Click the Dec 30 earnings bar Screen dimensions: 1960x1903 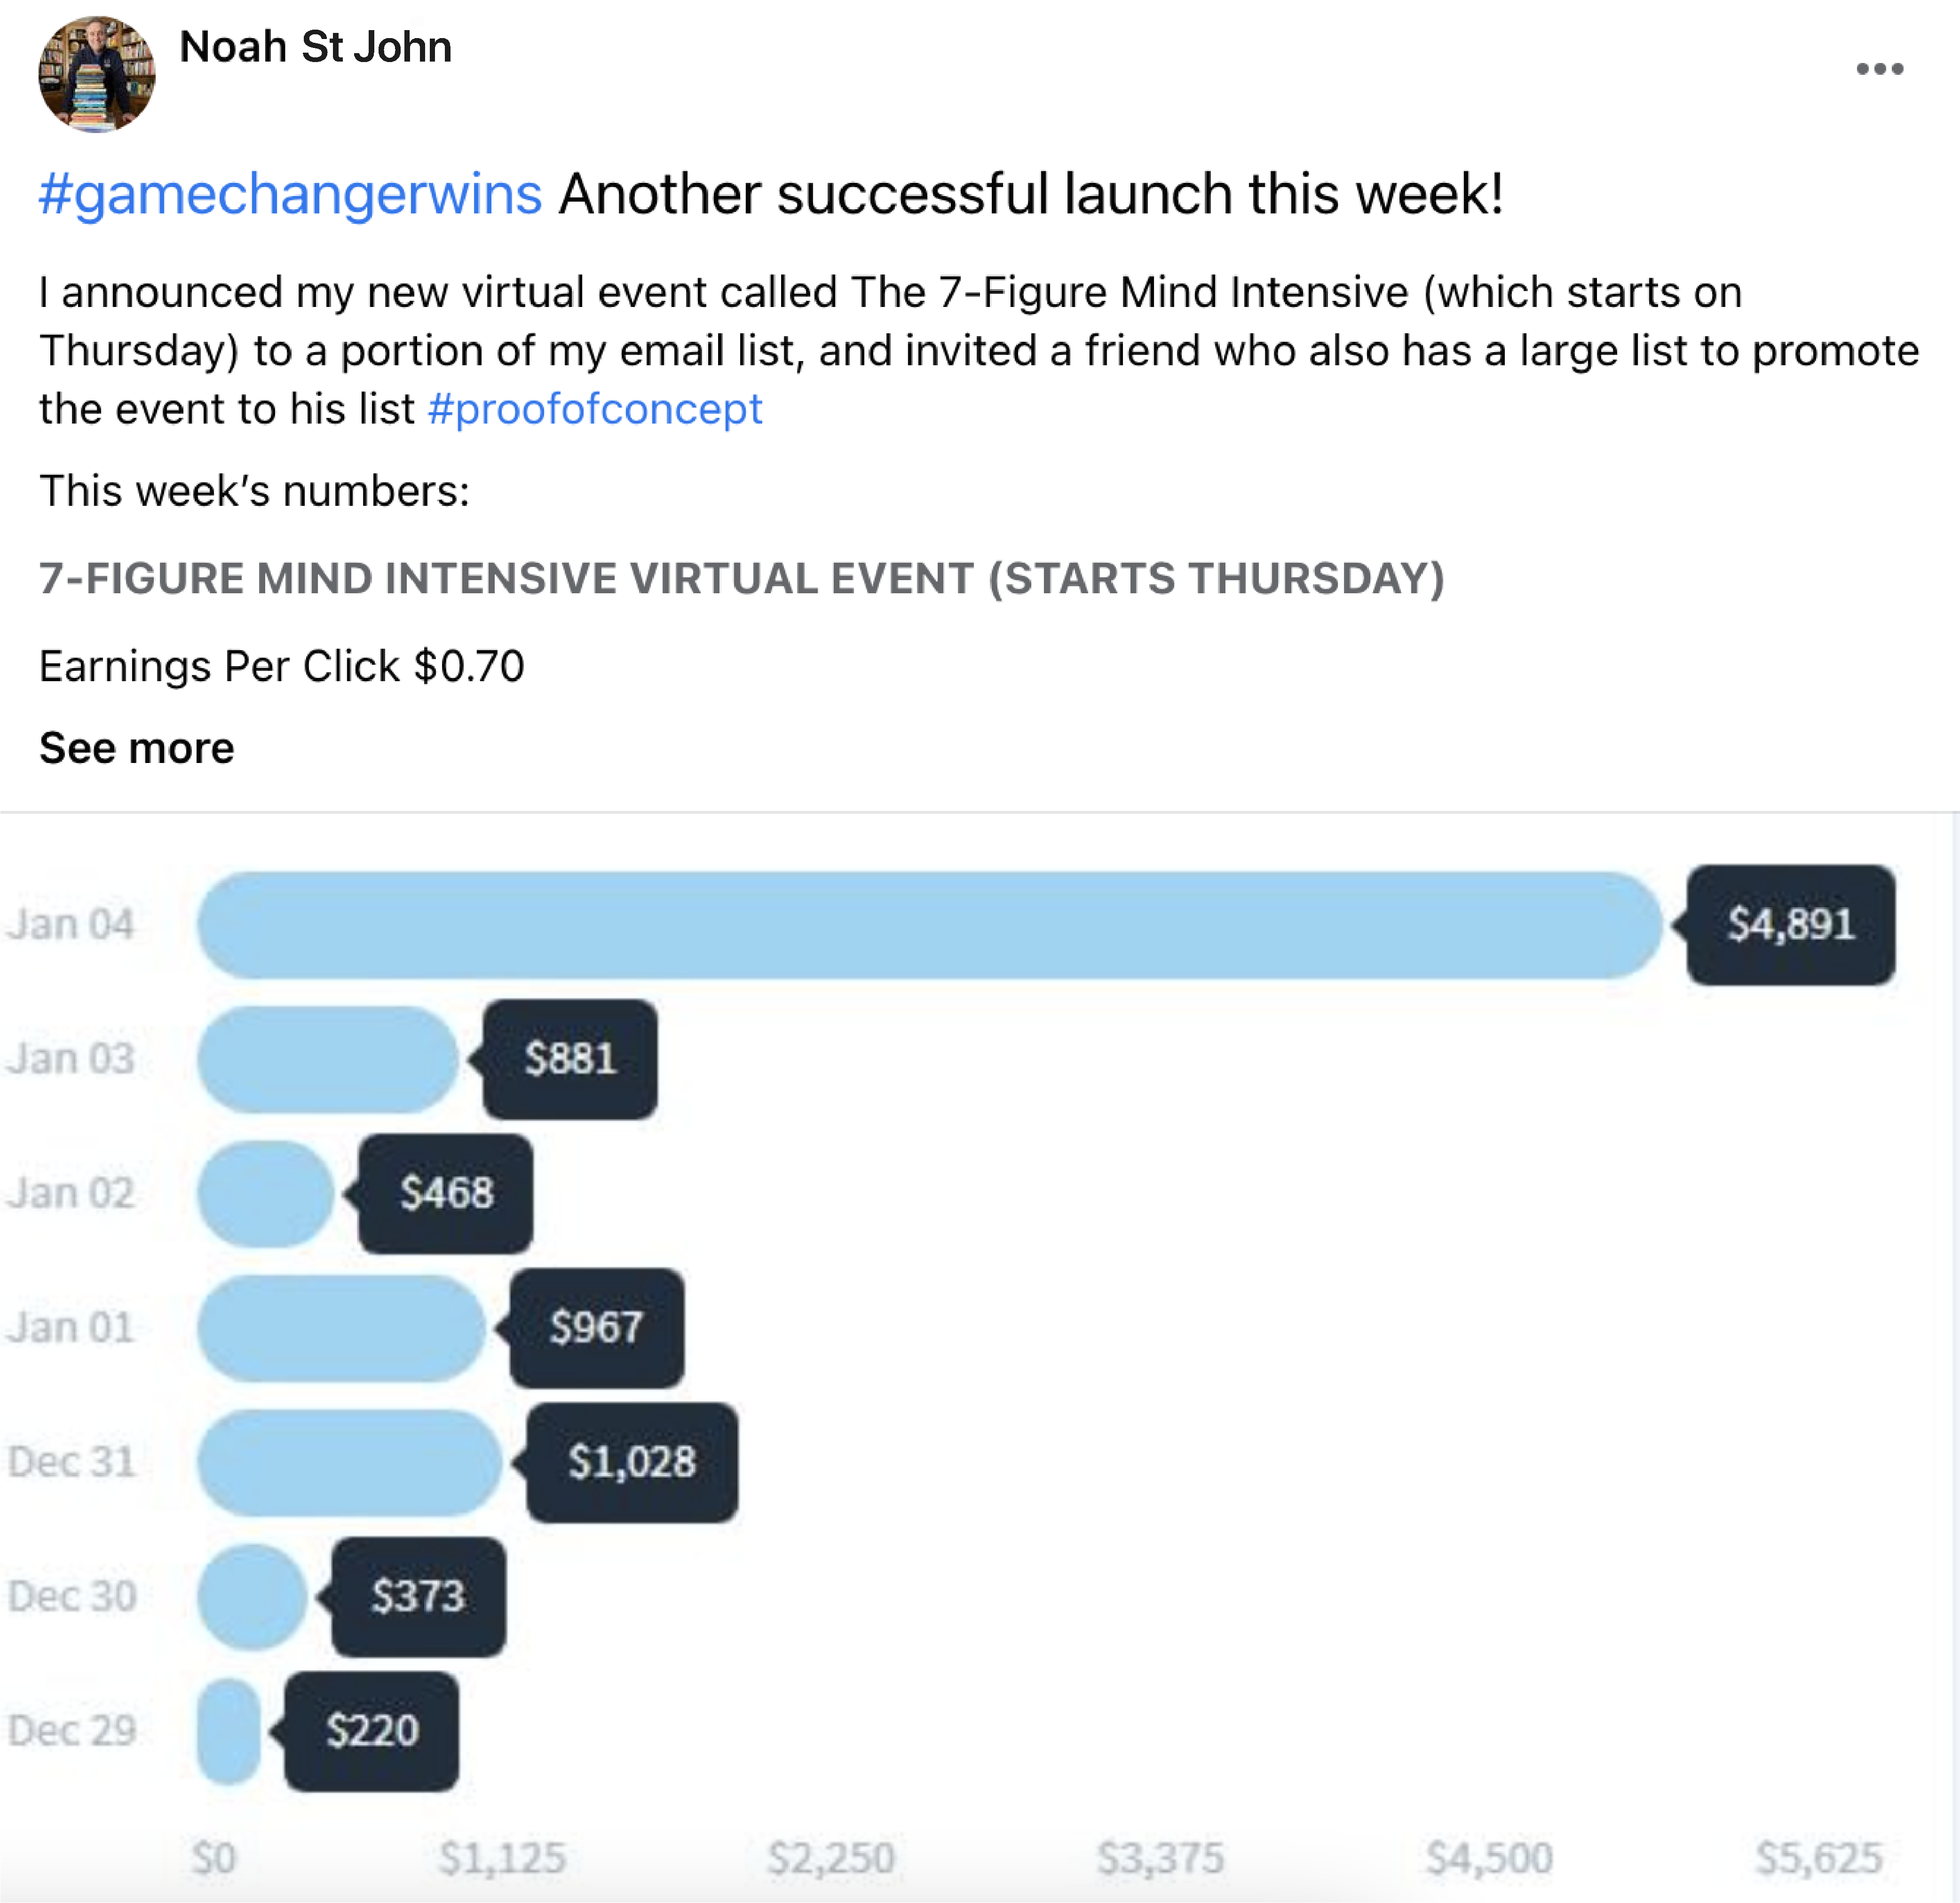point(252,1596)
